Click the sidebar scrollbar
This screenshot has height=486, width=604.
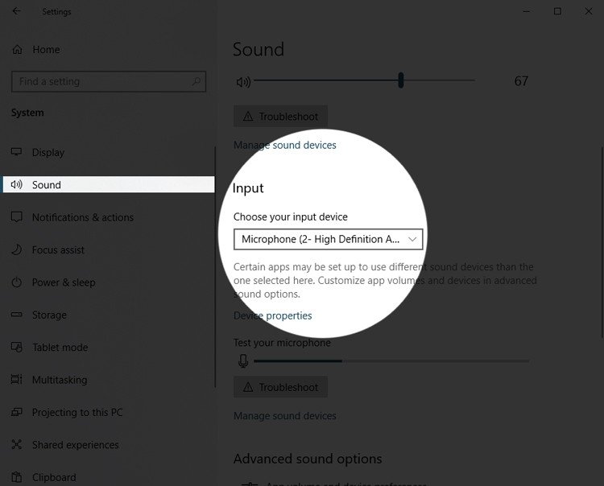[x=215, y=267]
